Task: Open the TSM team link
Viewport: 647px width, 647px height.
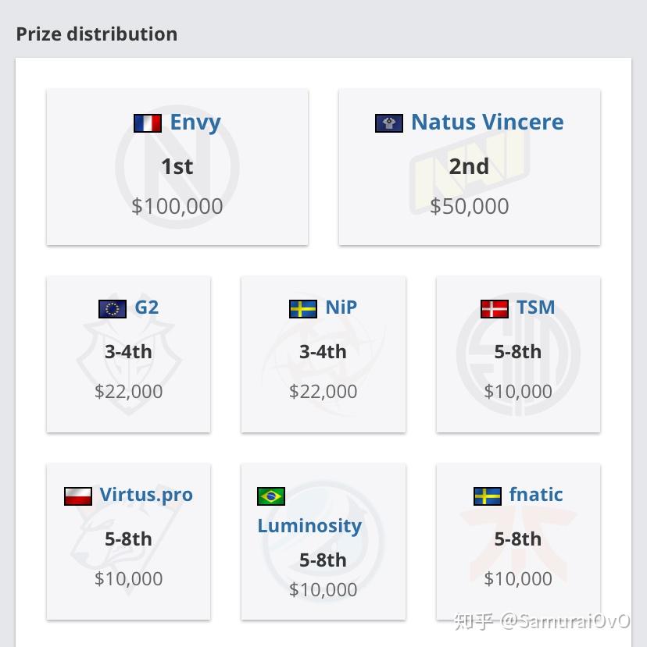Action: [536, 308]
